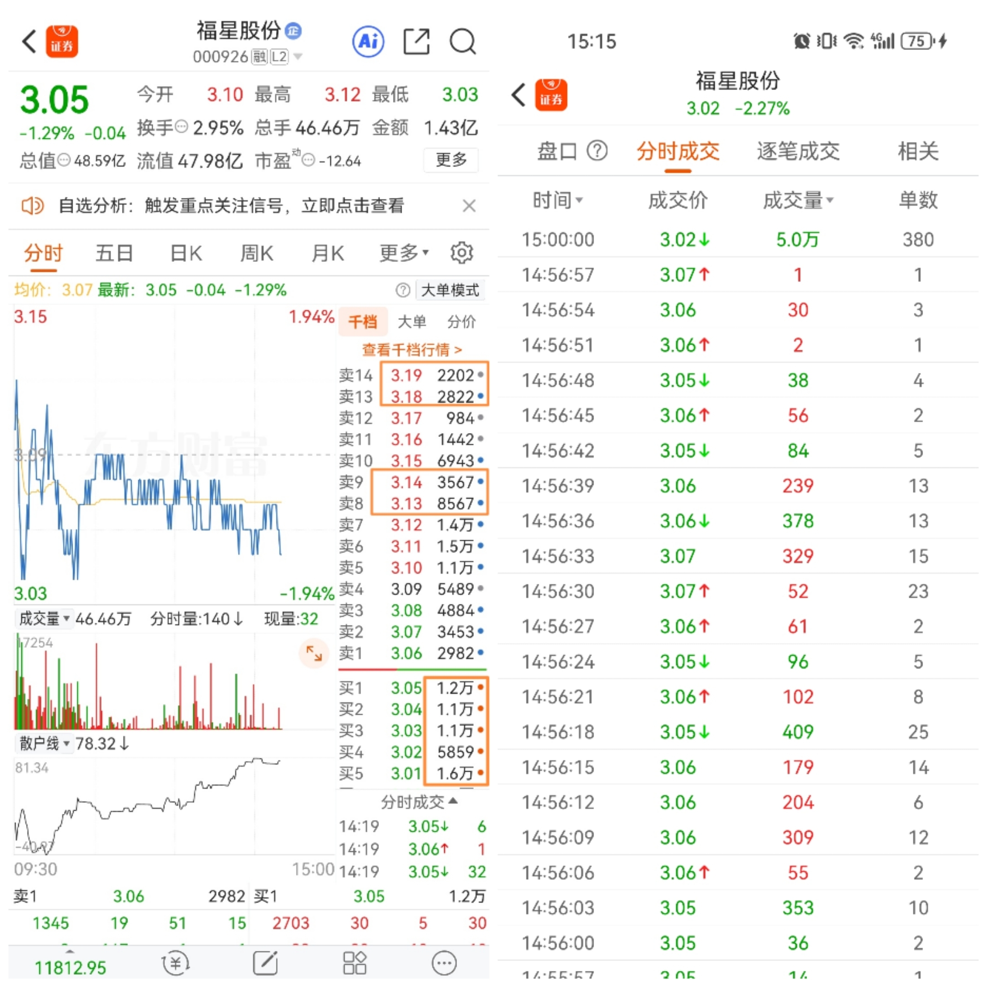Tap the 证券 app icon on right page
The height and width of the screenshot is (987, 987).
551,95
